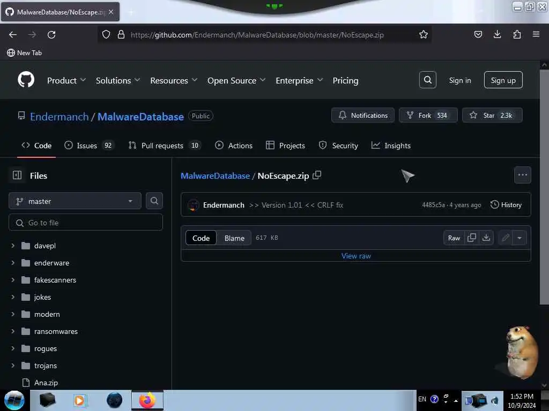This screenshot has height=411, width=549.
Task: Expand the Solutions menu
Action: (x=117, y=80)
